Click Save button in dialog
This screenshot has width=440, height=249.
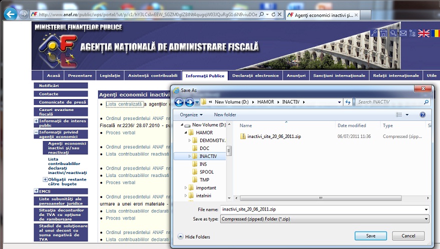[371, 236]
